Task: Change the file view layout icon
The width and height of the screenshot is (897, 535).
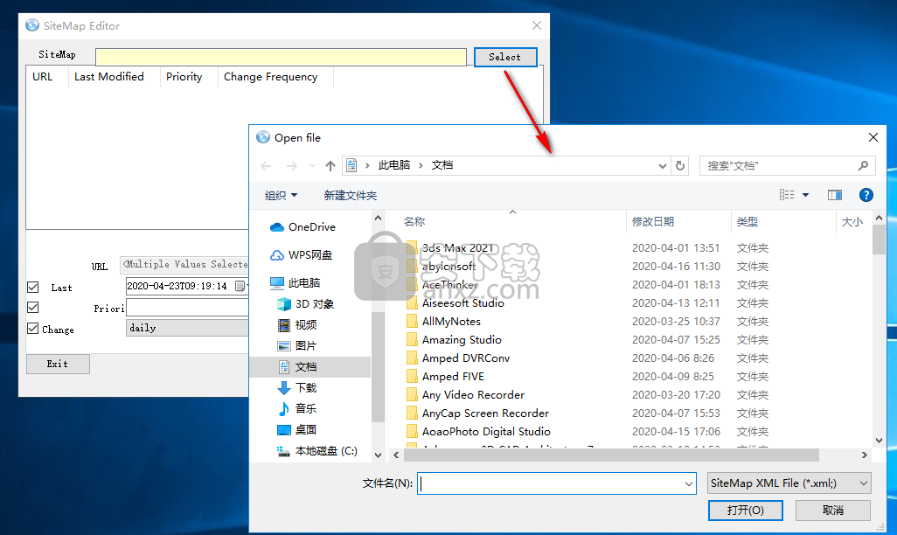Action: 787,195
